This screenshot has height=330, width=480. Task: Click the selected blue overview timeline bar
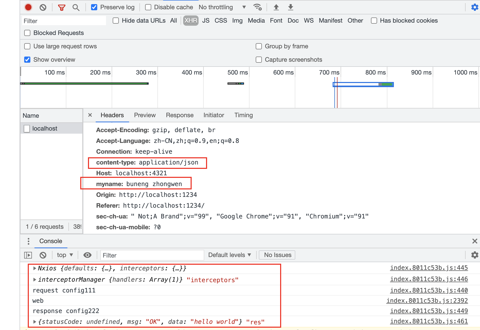click(363, 84)
